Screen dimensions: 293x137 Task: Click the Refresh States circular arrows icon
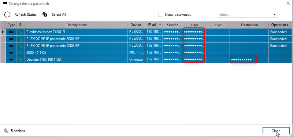pyautogui.click(x=7, y=15)
